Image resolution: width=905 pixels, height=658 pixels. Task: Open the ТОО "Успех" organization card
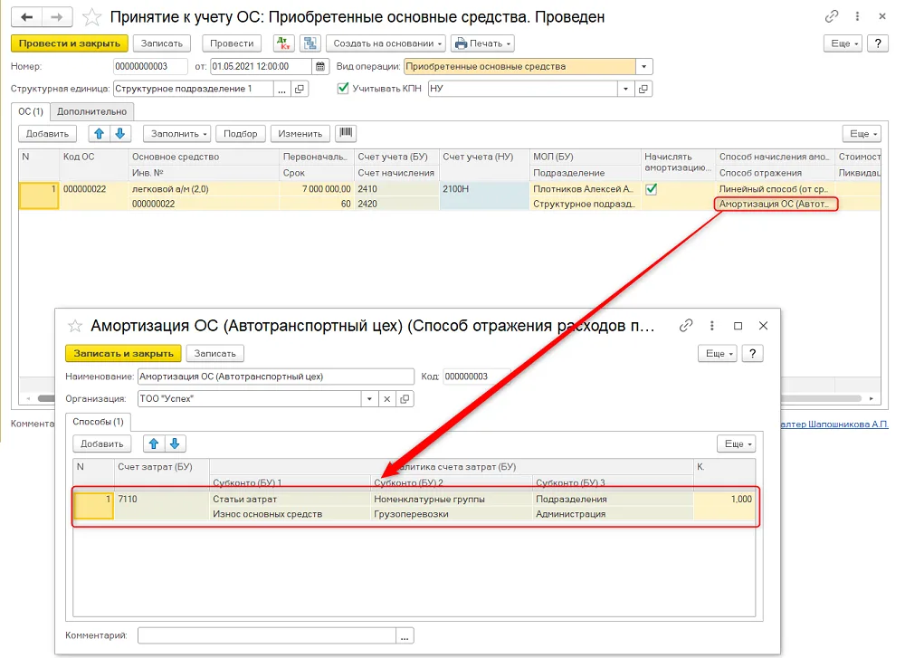point(405,399)
